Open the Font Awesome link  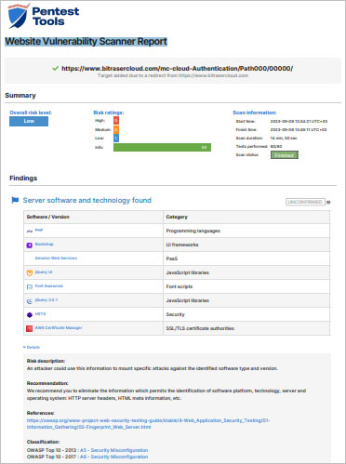[49, 285]
